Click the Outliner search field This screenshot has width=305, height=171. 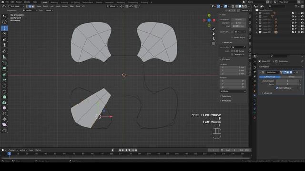pos(276,6)
